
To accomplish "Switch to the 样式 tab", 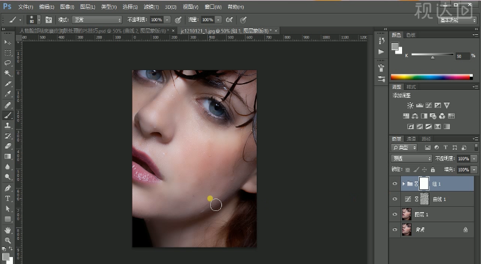I will tap(411, 87).
